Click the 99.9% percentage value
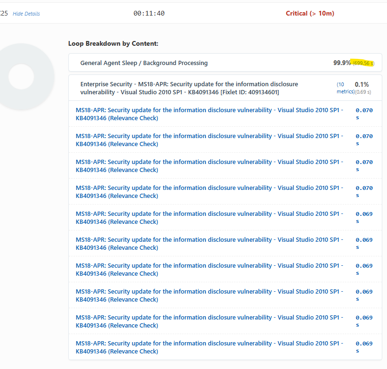The height and width of the screenshot is (369, 387). pos(342,63)
